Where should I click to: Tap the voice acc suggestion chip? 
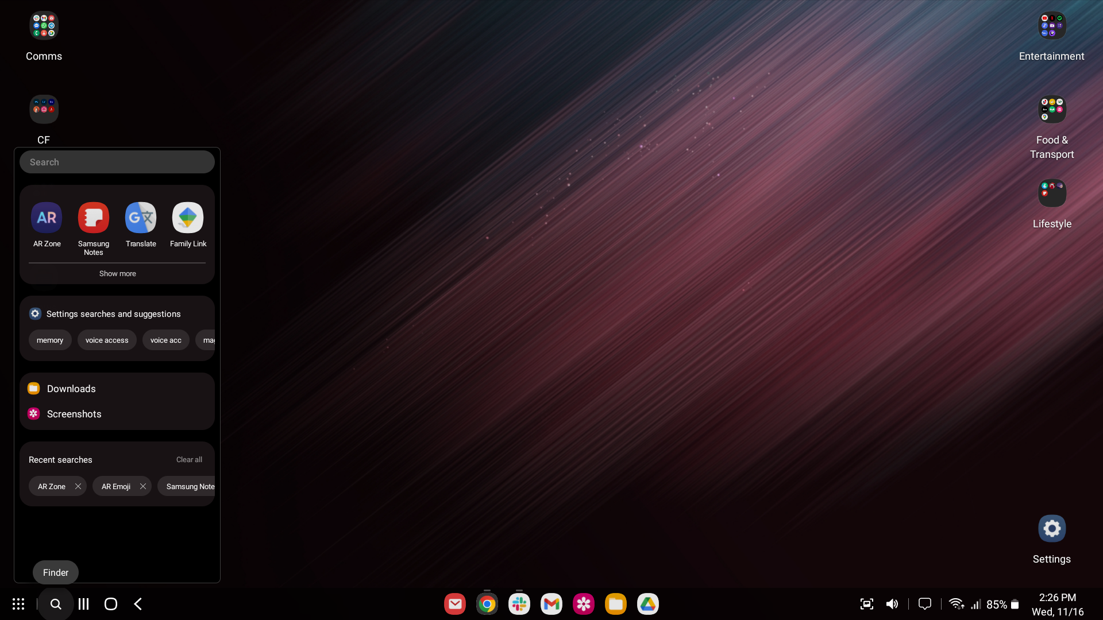[165, 339]
